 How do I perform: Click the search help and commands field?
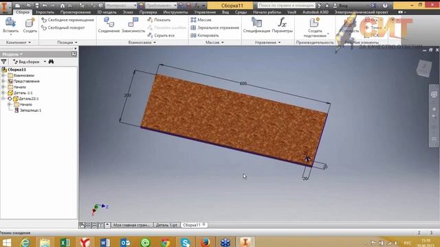tap(286, 5)
